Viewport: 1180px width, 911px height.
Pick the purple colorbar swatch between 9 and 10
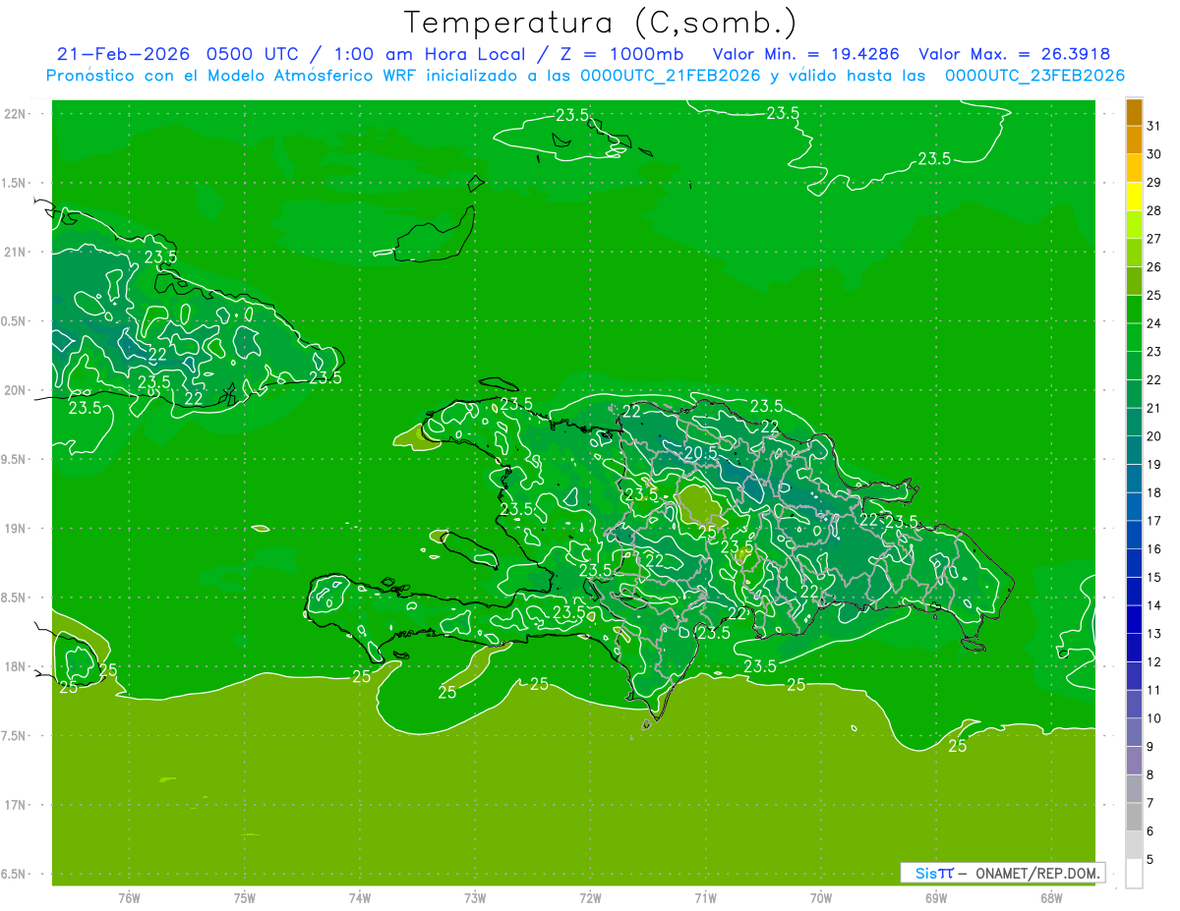click(1134, 733)
